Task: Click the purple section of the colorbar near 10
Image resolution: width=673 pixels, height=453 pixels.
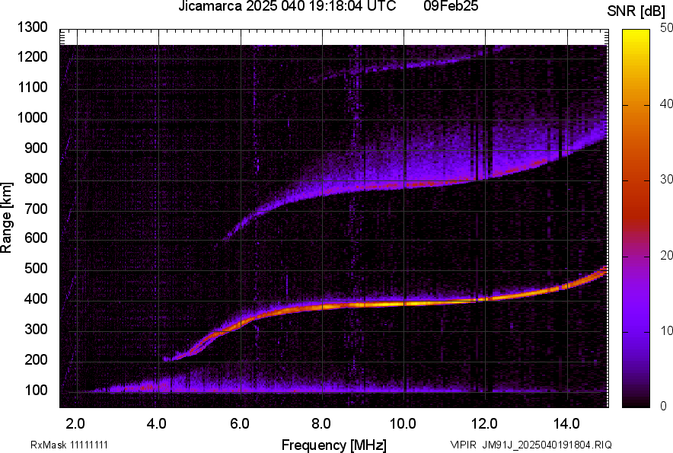Action: pyautogui.click(x=636, y=331)
